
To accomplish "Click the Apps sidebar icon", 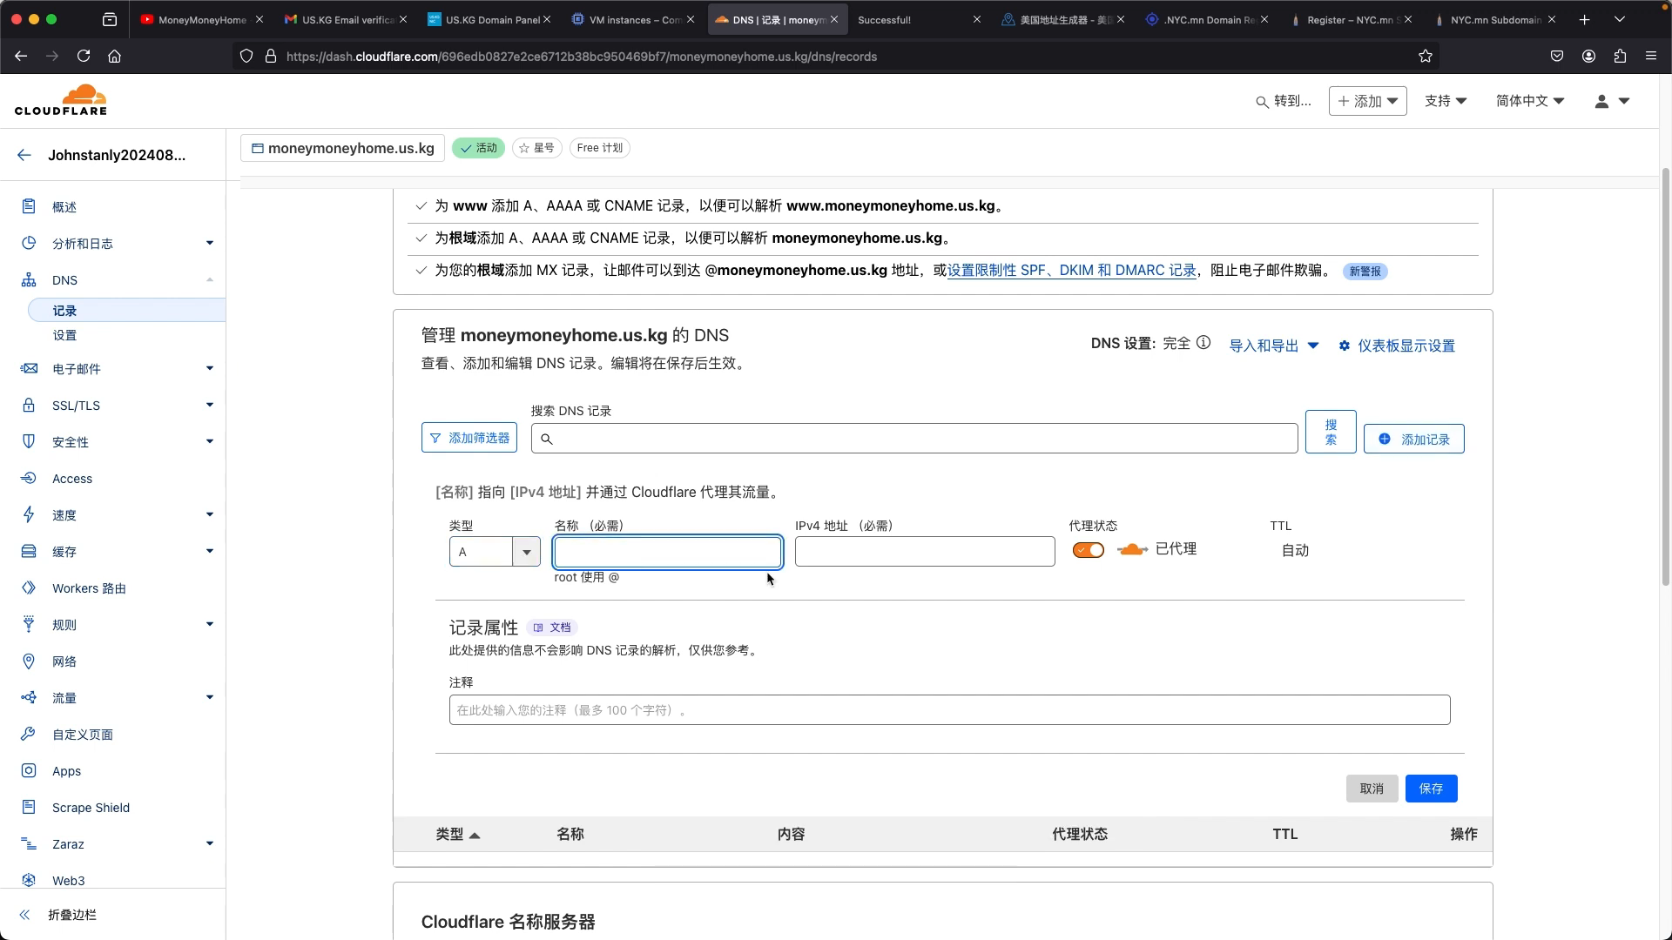I will click(29, 770).
